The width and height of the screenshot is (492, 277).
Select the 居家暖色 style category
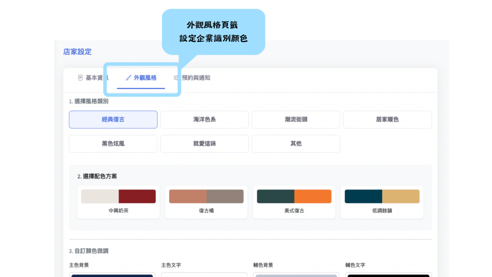tap(387, 119)
